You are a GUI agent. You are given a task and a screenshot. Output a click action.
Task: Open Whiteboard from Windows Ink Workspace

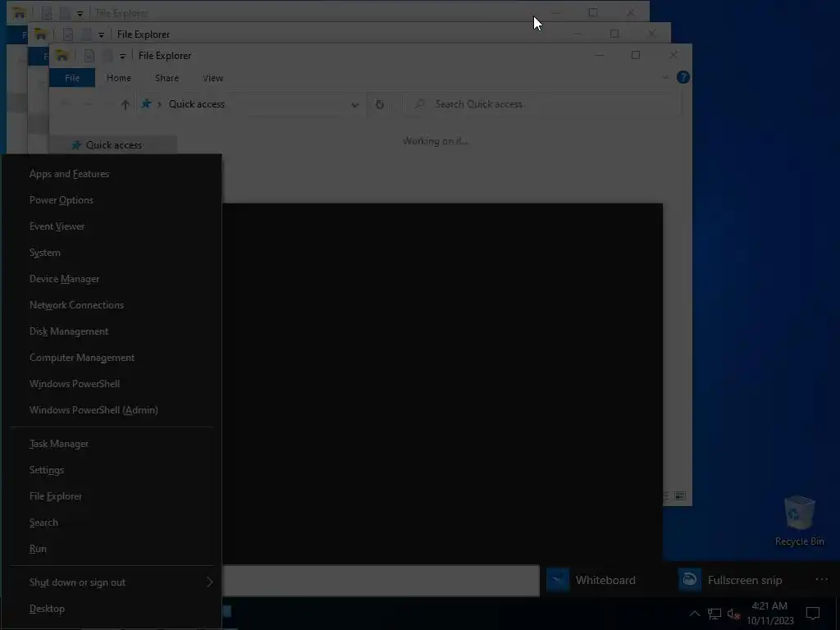[592, 580]
